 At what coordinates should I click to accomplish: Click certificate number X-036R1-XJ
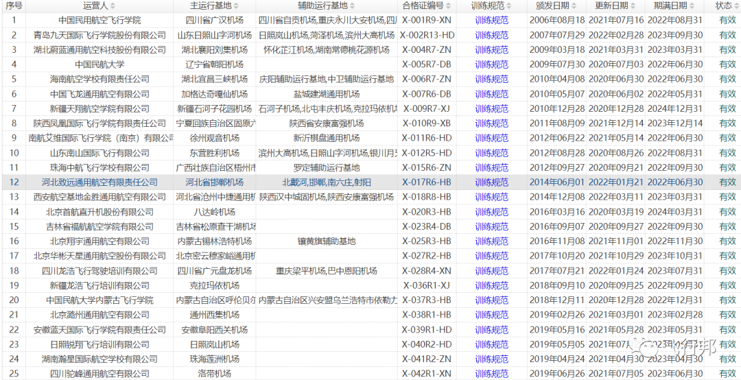point(427,285)
